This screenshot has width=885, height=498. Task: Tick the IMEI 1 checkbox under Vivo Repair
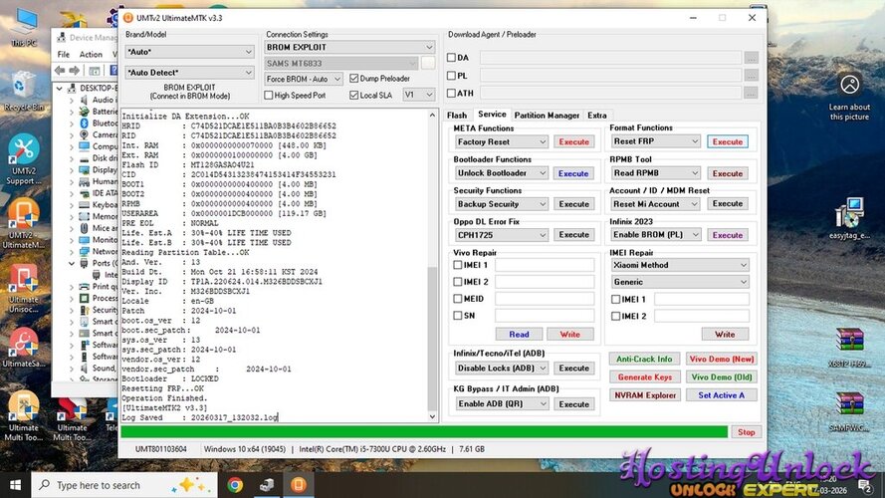(x=457, y=265)
